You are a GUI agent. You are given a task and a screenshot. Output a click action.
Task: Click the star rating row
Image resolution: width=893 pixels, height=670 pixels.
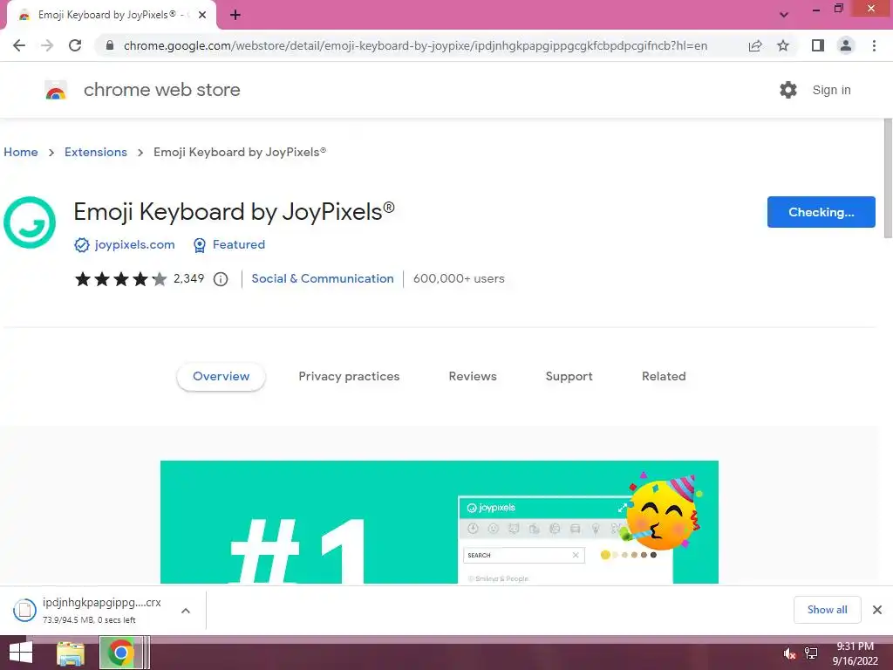click(x=121, y=278)
